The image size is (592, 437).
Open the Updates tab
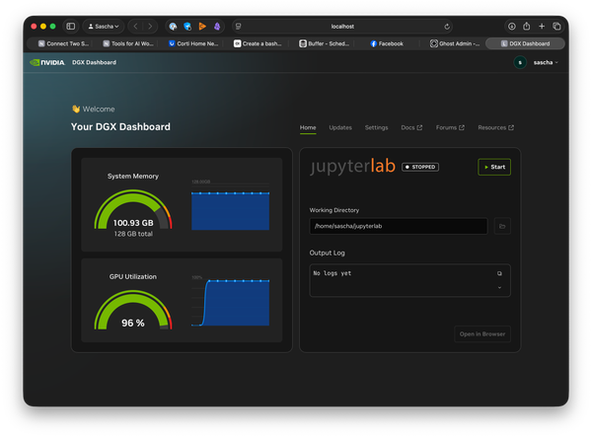pos(340,127)
